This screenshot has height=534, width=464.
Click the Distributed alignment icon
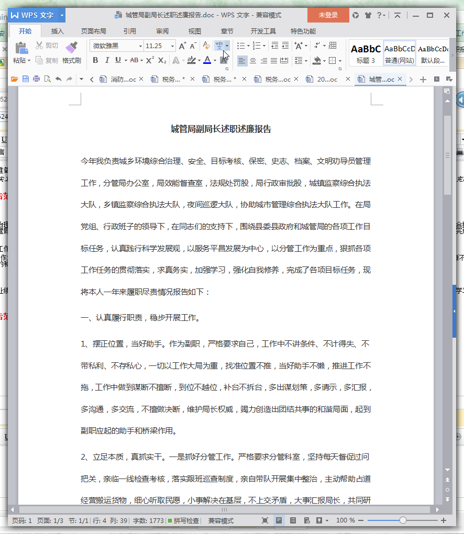tap(284, 61)
